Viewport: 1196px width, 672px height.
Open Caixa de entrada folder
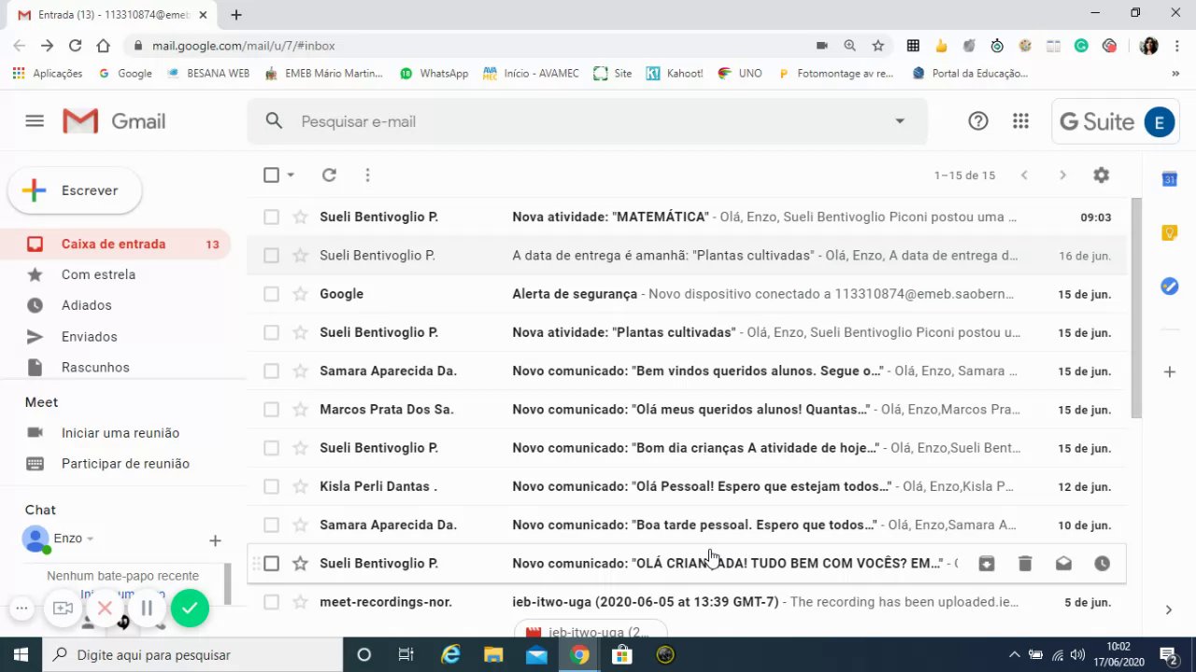click(115, 244)
